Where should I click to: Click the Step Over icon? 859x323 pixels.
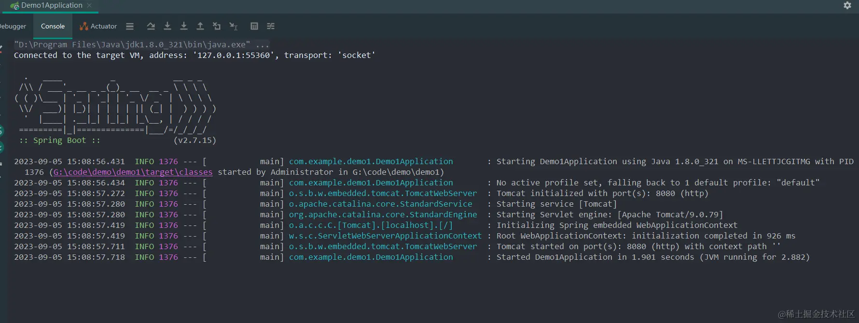tap(151, 26)
